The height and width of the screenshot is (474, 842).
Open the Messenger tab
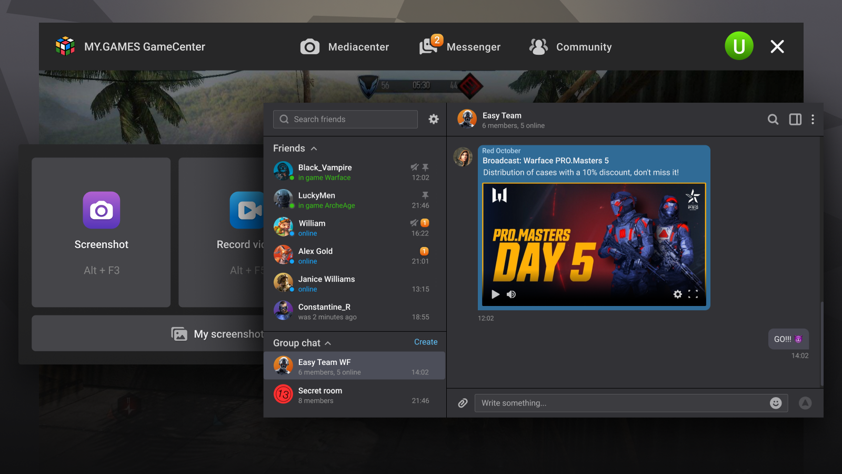[459, 47]
